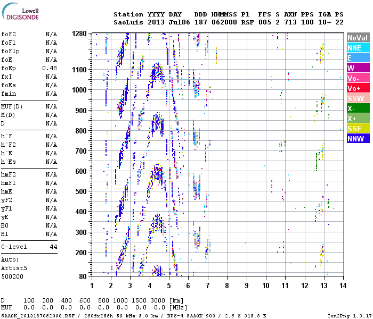Click the W purple legend swatch
Viewport: 373px width, 319px height.
point(358,68)
